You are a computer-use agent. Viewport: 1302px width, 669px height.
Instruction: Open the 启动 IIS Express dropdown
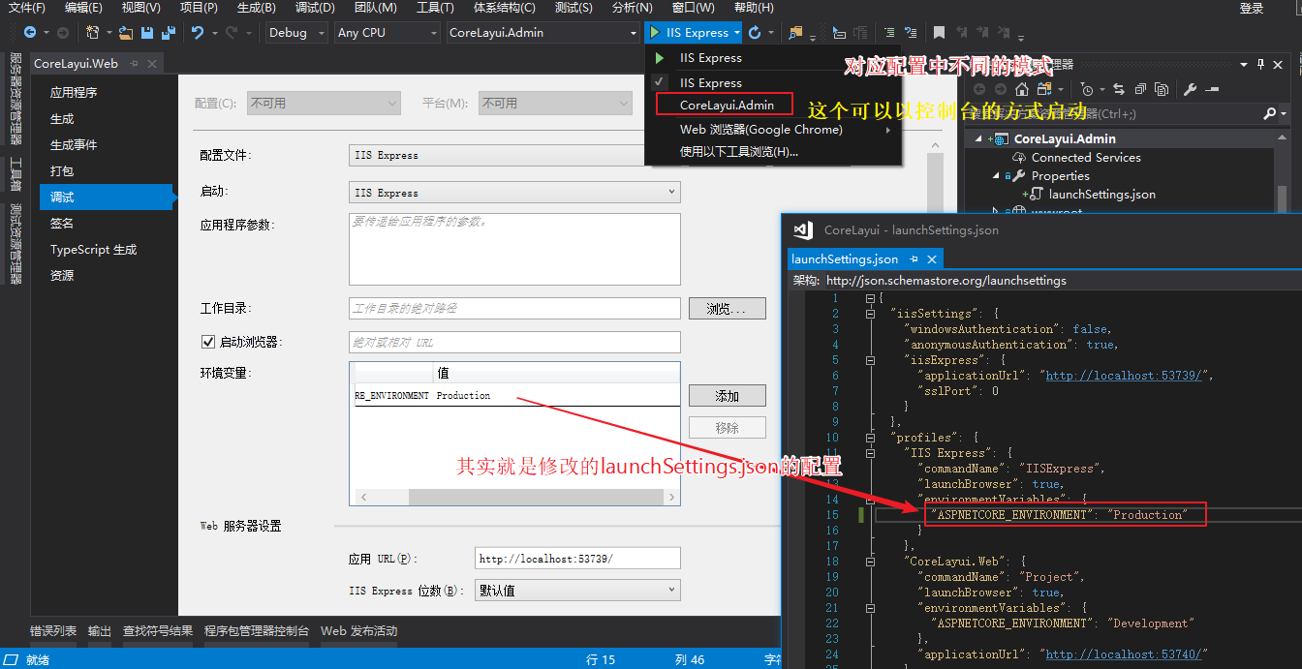[513, 193]
